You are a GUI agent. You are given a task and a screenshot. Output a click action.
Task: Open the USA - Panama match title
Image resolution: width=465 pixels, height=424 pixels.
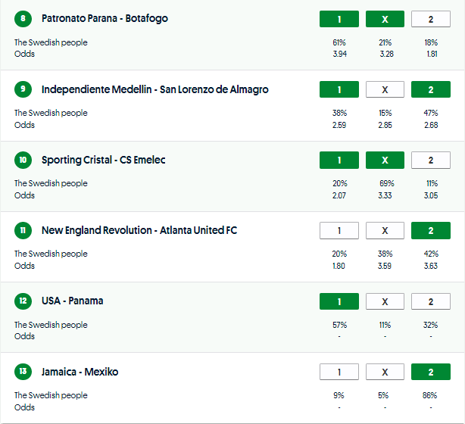tap(73, 301)
